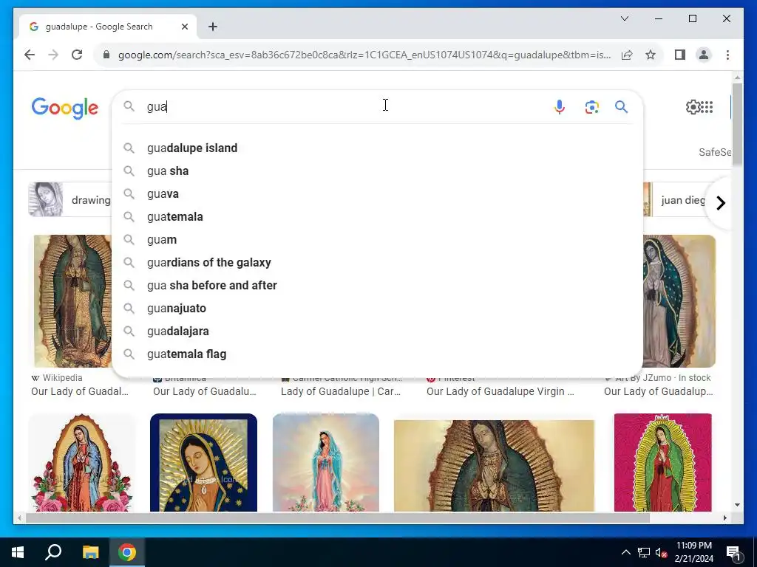Viewport: 757px width, 567px height.
Task: Open Lady of Guadalupe Carmel Catholic link
Action: point(341,391)
